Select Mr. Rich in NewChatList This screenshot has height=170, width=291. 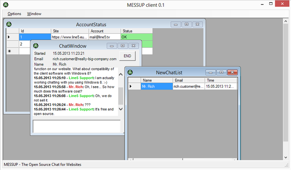157,86
